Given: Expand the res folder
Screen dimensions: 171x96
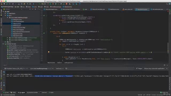Looking at the screenshot, I should (x=5, y=42).
